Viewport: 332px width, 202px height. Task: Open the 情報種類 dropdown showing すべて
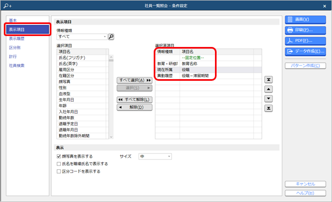[x=82, y=37]
